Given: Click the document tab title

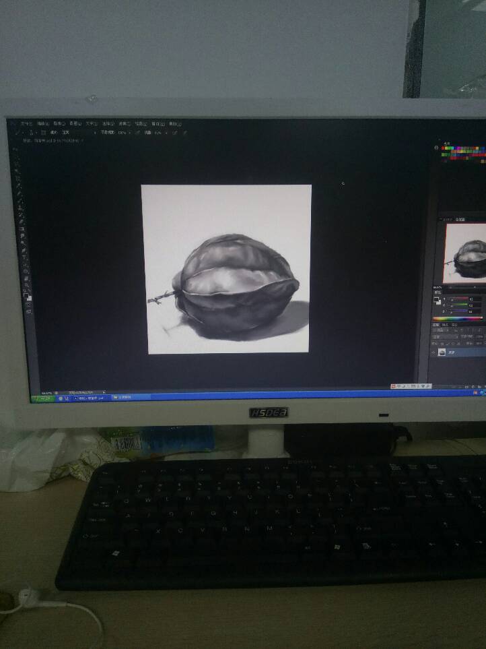Looking at the screenshot, I should [x=52, y=141].
